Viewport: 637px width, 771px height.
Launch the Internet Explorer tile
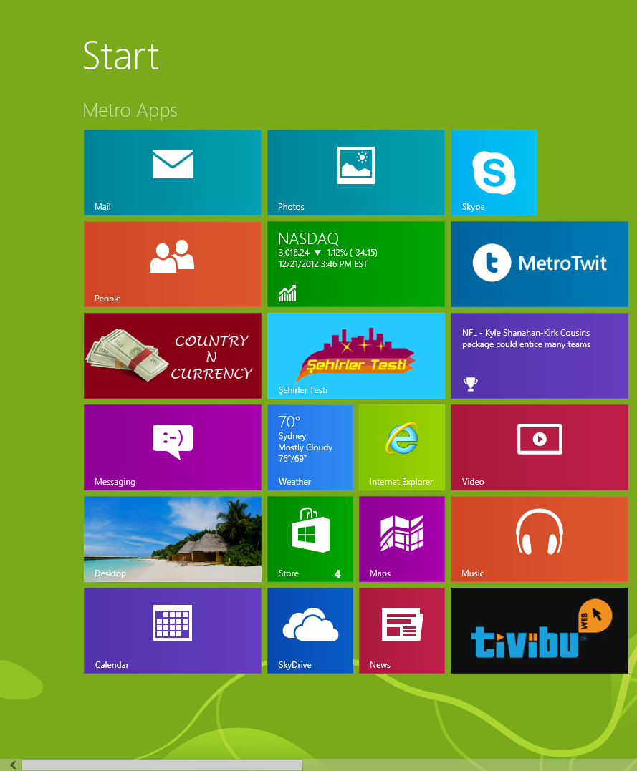click(402, 447)
